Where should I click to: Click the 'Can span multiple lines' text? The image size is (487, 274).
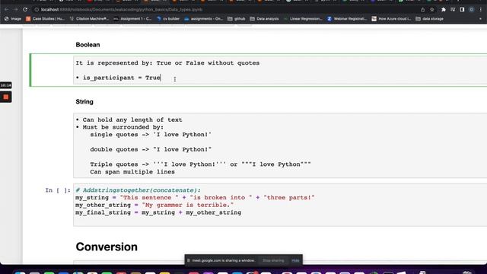point(132,172)
